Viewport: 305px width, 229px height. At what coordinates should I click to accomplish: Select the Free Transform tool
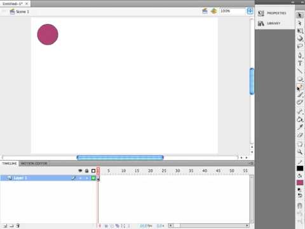pyautogui.click(x=300, y=31)
